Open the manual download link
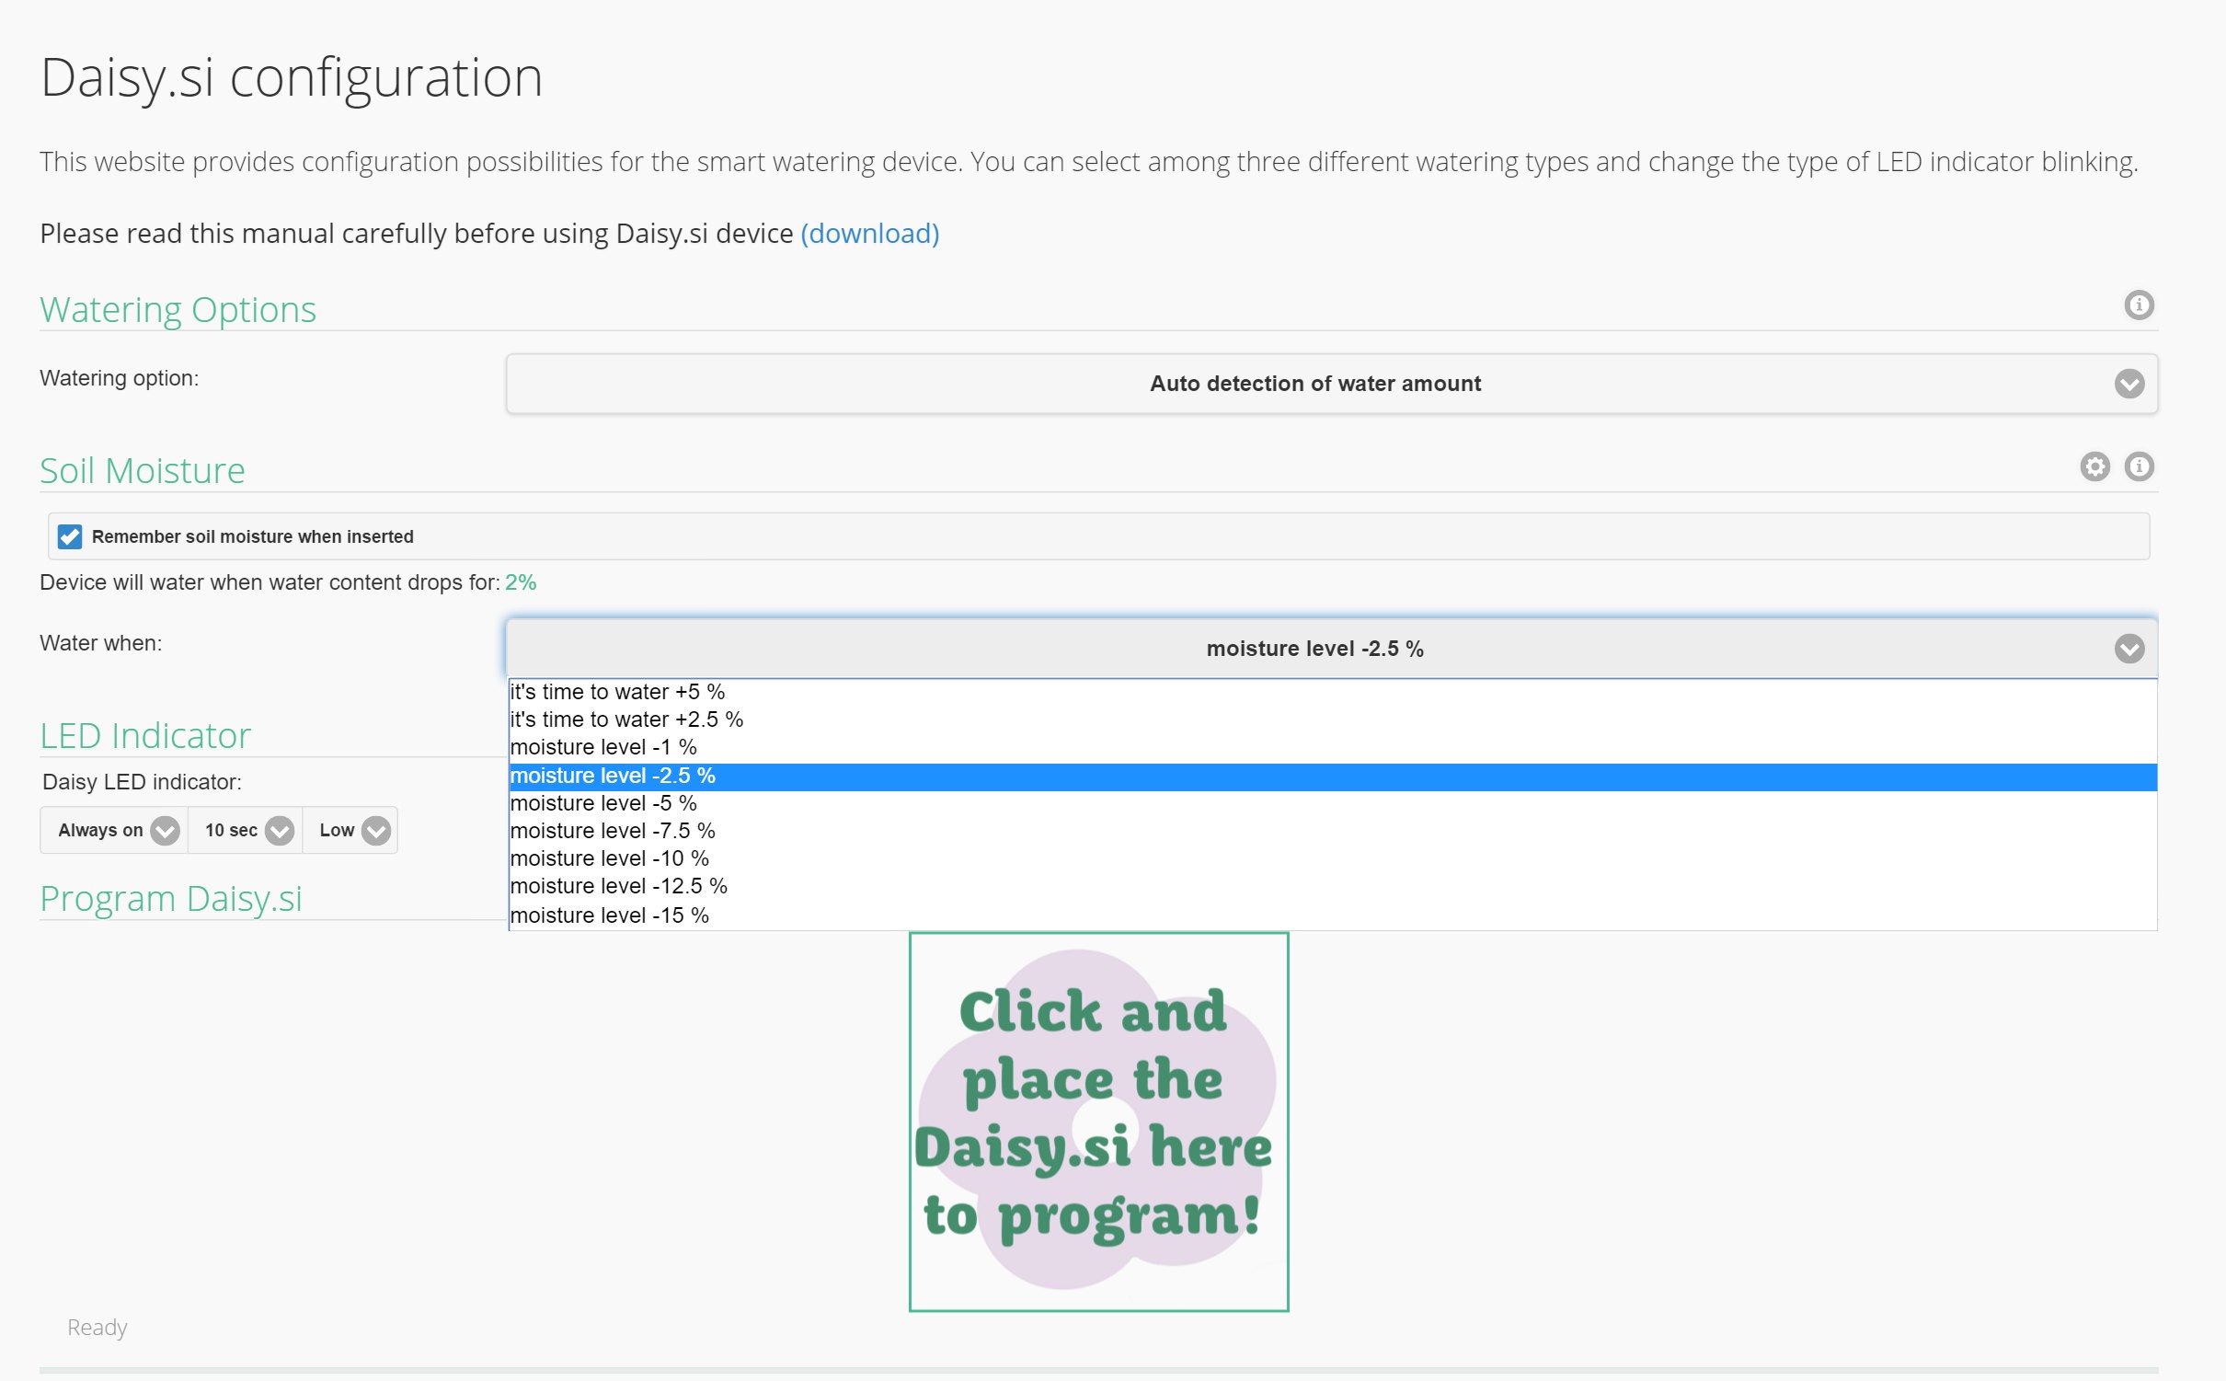Screen dimensions: 2226x1381 point(869,234)
